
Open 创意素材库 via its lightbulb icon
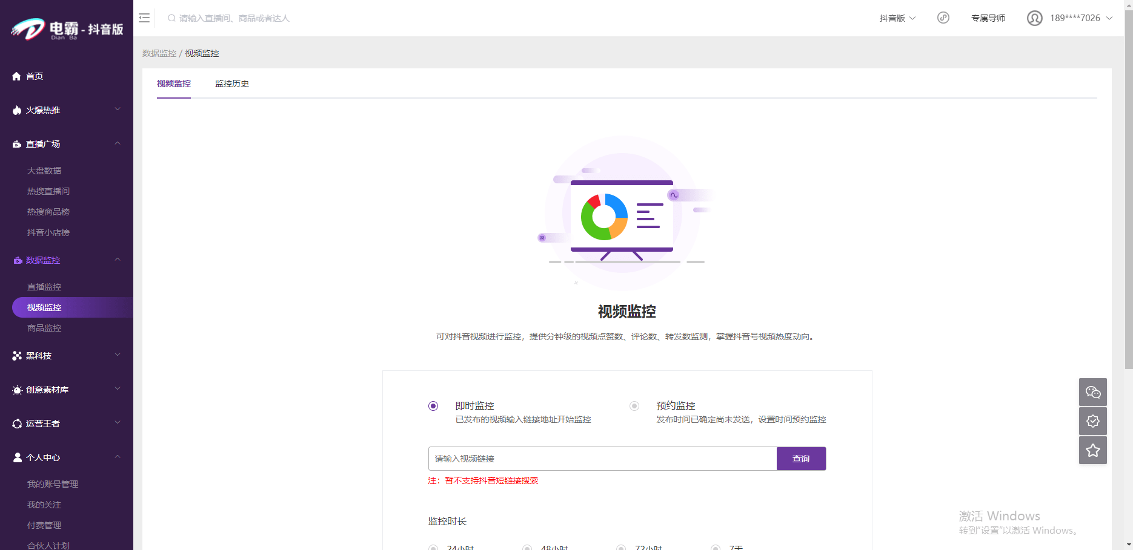pos(16,390)
